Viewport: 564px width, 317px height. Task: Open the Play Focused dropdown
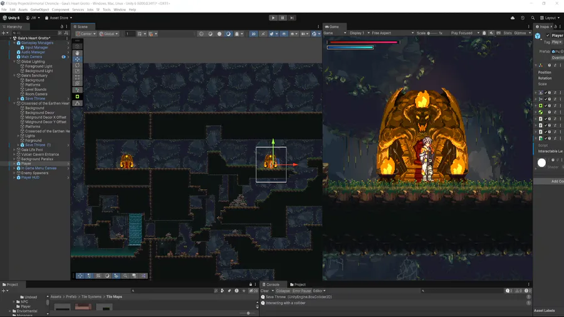pyautogui.click(x=465, y=33)
